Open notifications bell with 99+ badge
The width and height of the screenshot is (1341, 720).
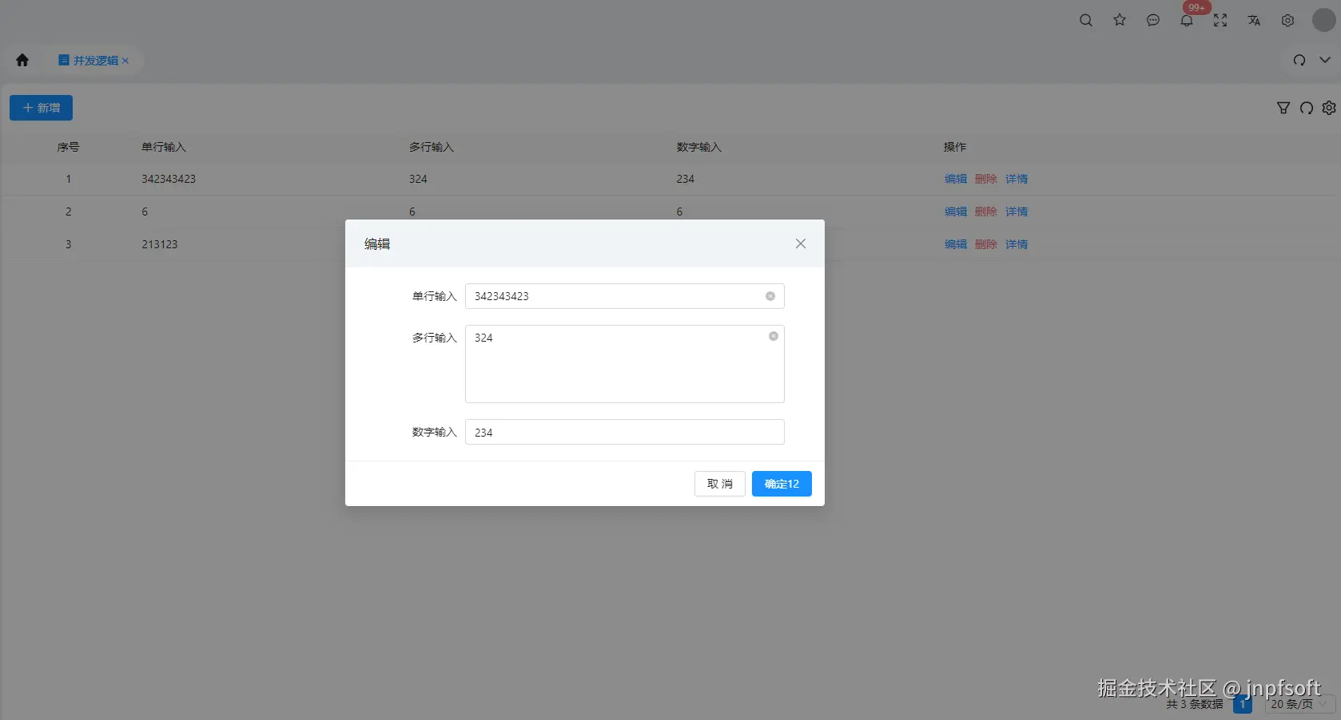click(1187, 21)
